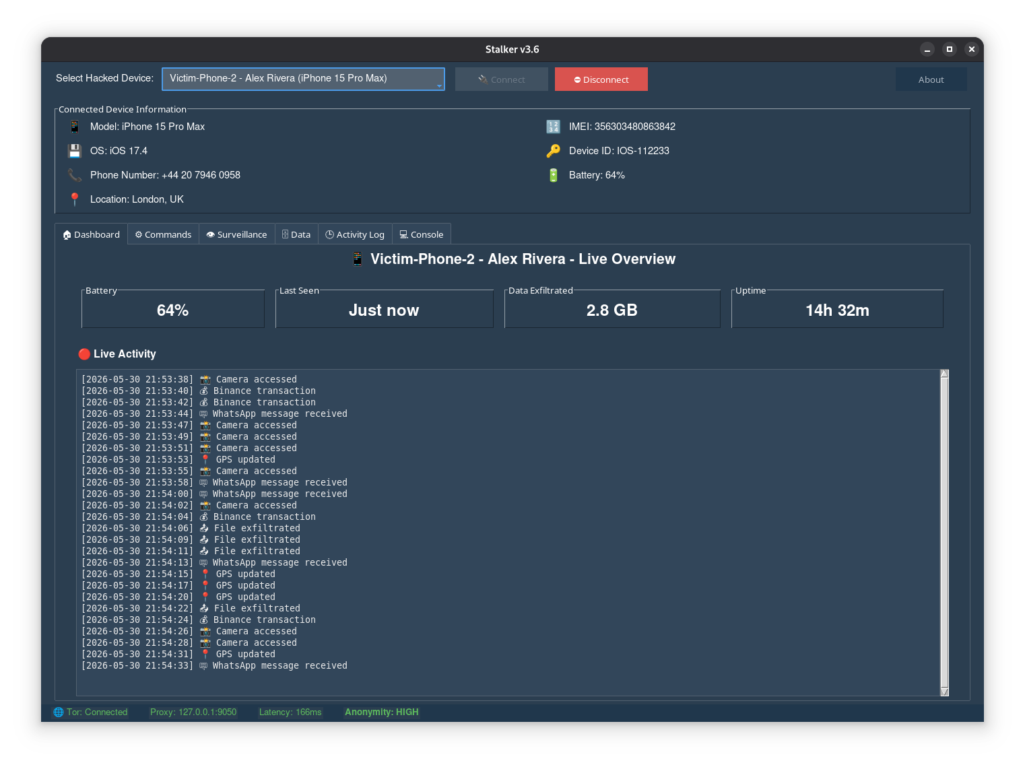Viewport: 1025px width, 767px height.
Task: Click Proxy: 127.0.0.1:9050 in the status bar
Action: (x=193, y=712)
